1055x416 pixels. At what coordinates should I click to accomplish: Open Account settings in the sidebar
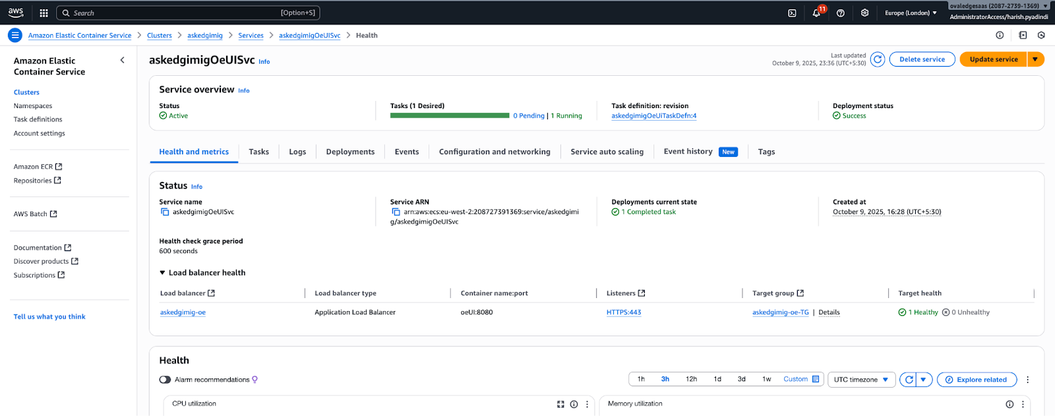tap(39, 133)
